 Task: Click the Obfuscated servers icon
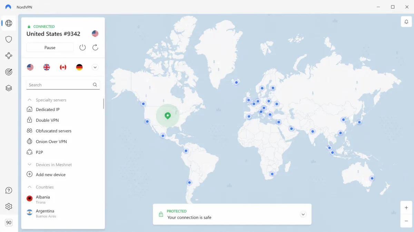tap(29, 131)
